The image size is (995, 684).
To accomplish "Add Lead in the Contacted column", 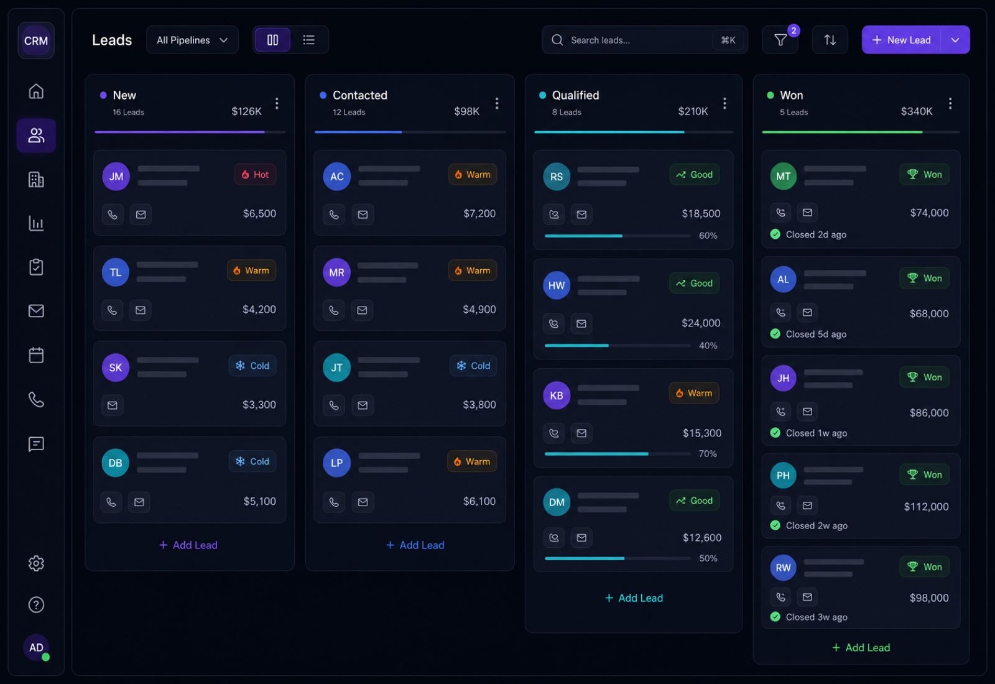I will pyautogui.click(x=415, y=545).
